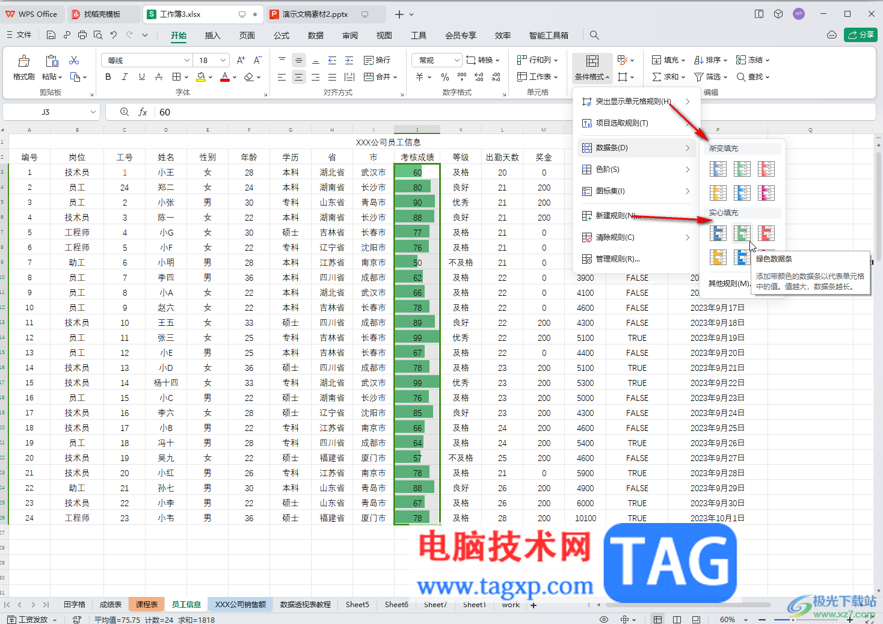Increase font size with the A+ icon
This screenshot has width=883, height=624.
[x=241, y=60]
